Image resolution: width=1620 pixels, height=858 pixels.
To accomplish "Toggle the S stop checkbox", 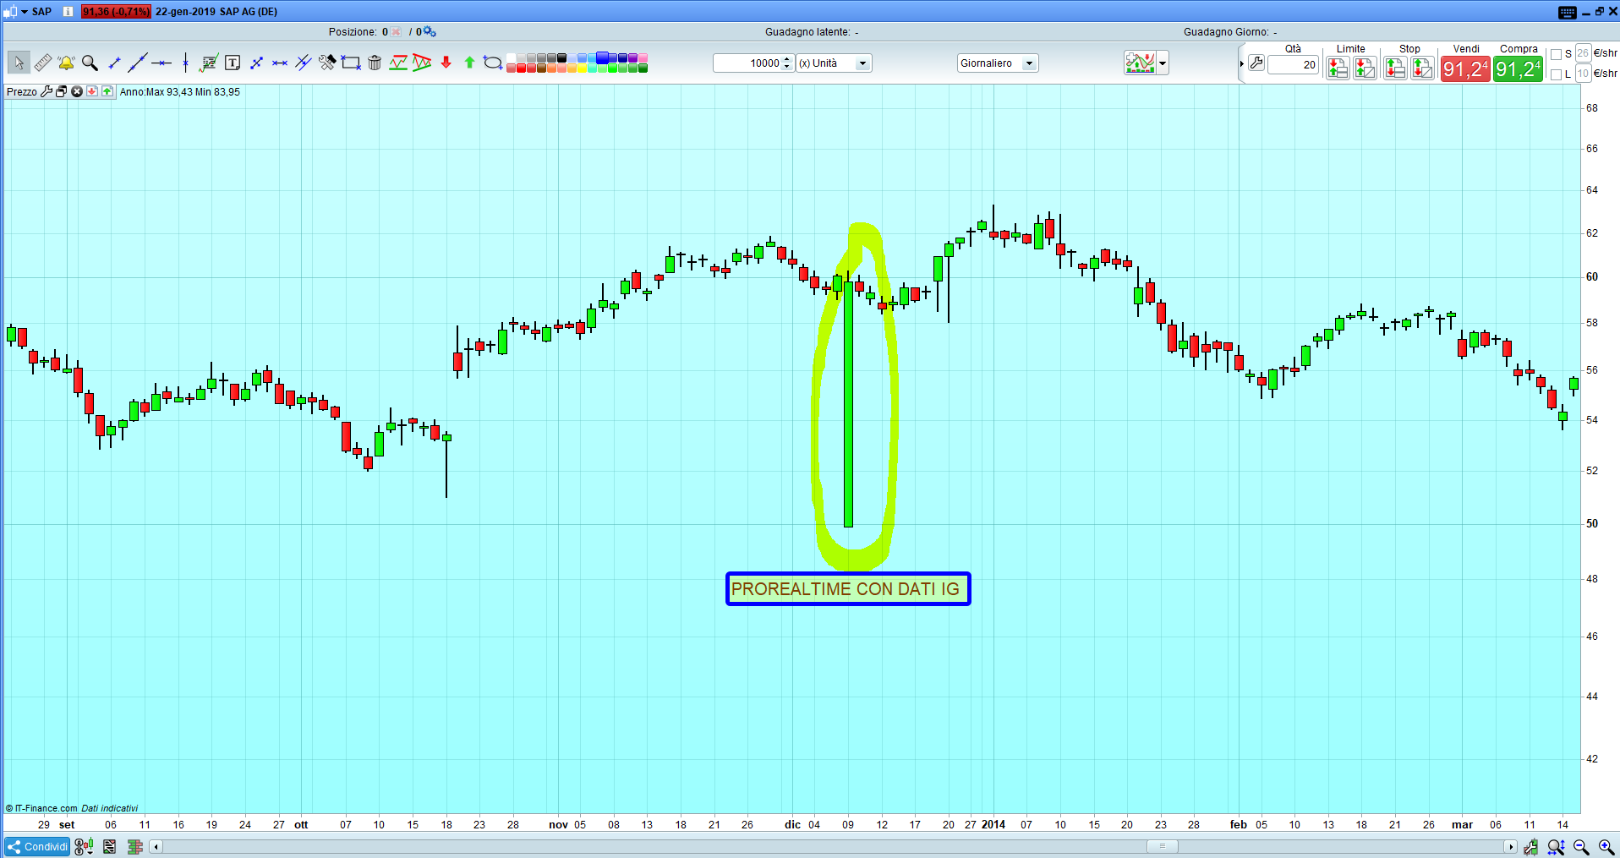I will coord(1556,54).
